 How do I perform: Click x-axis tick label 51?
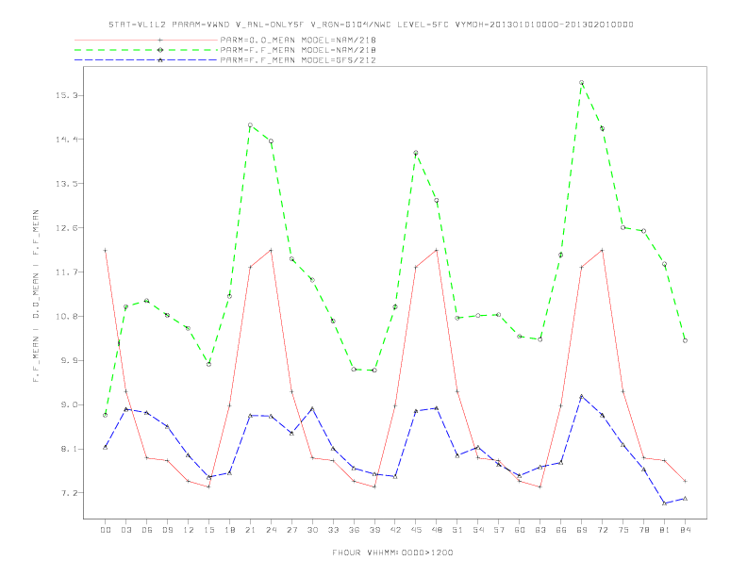click(457, 530)
